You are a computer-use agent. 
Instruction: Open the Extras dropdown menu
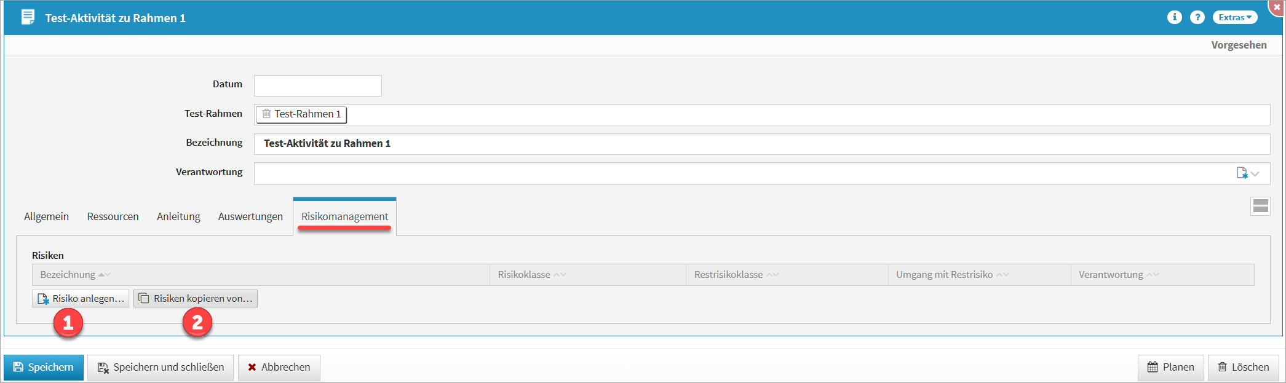click(1234, 17)
